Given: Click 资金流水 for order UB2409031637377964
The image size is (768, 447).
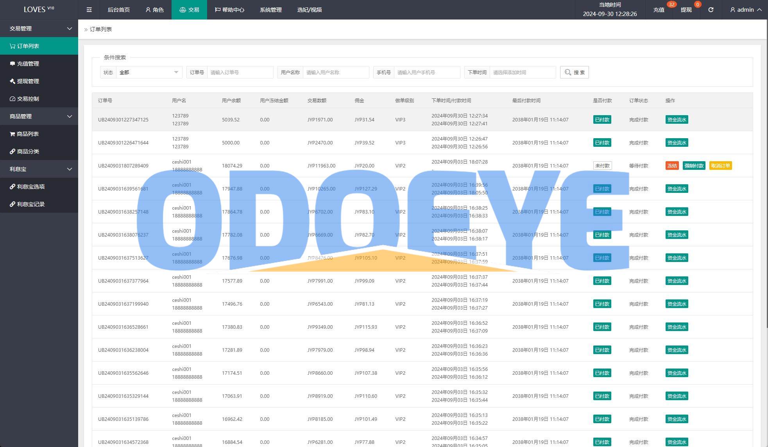Looking at the screenshot, I should tap(677, 281).
